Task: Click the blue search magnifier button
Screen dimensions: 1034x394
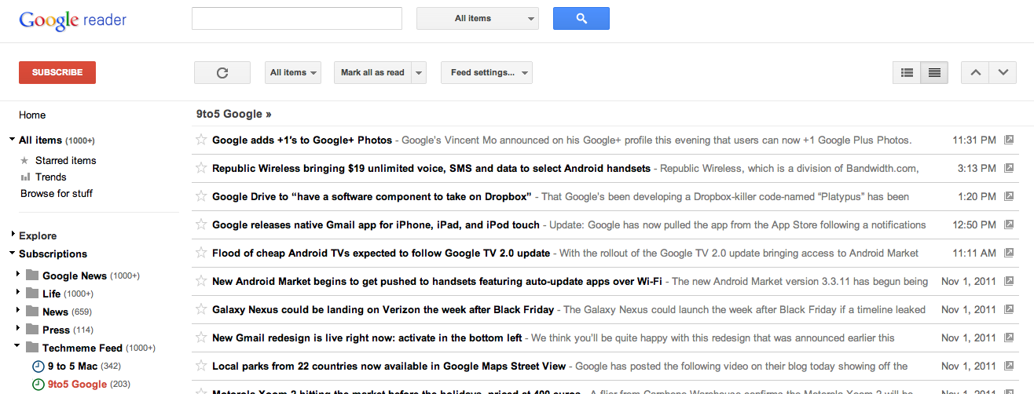Action: 581,19
